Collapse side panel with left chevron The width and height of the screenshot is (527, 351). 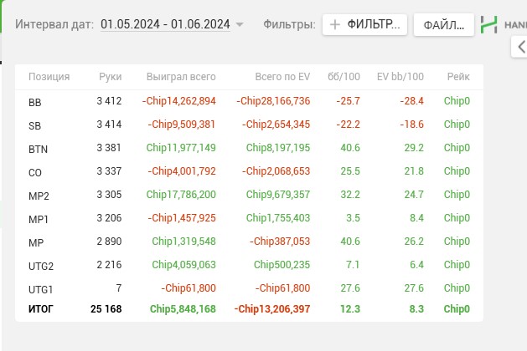(x=520, y=47)
